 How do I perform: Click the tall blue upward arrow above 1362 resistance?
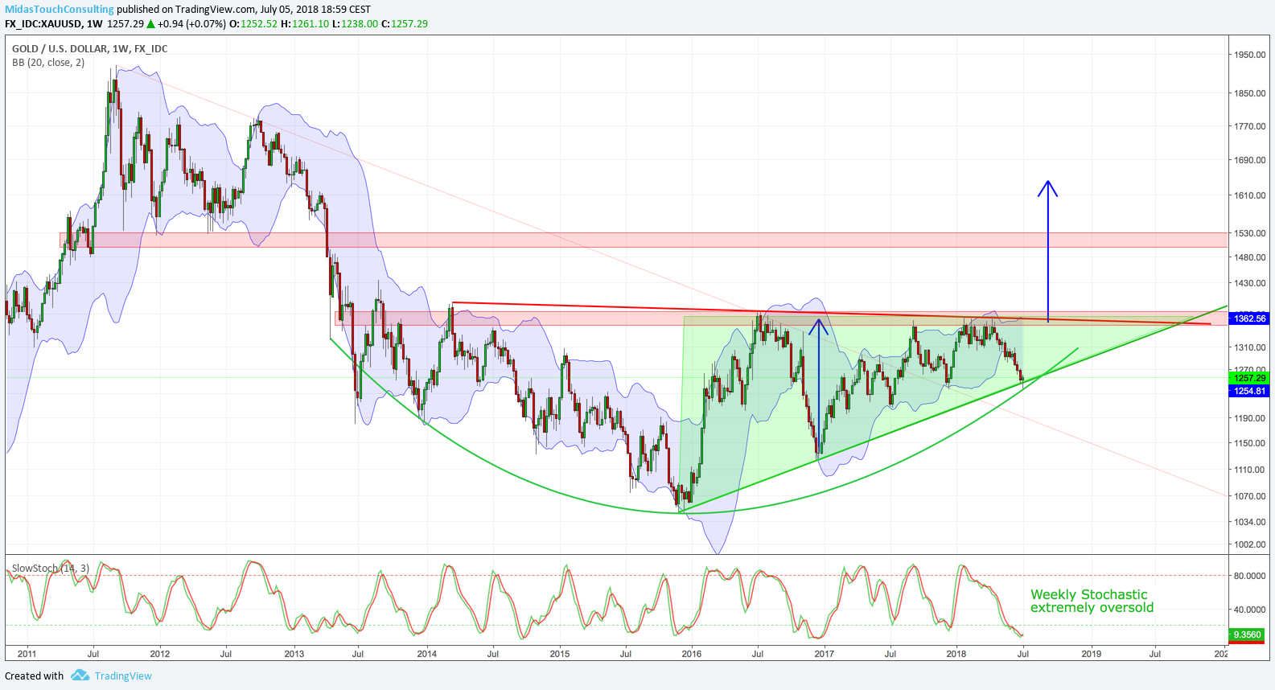(x=1047, y=251)
